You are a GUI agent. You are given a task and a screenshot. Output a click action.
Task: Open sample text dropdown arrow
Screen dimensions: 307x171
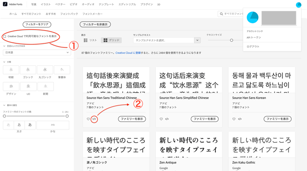click(197, 40)
